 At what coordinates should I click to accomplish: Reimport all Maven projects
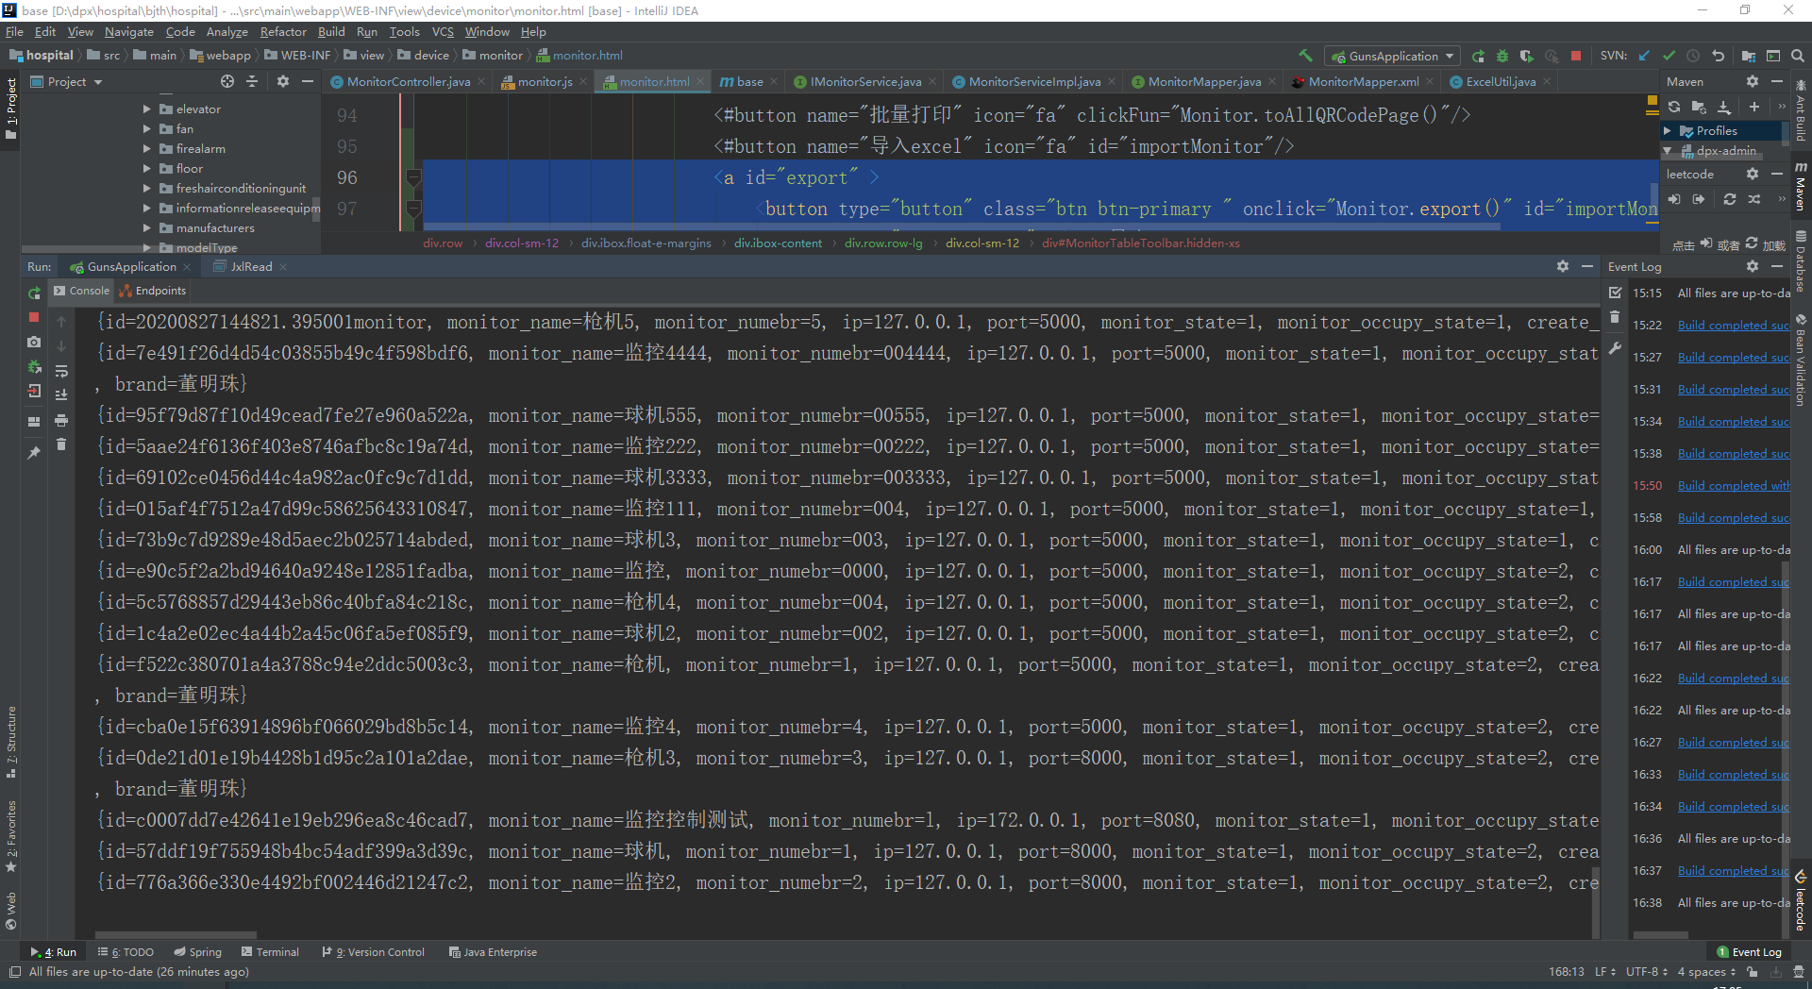(1674, 107)
